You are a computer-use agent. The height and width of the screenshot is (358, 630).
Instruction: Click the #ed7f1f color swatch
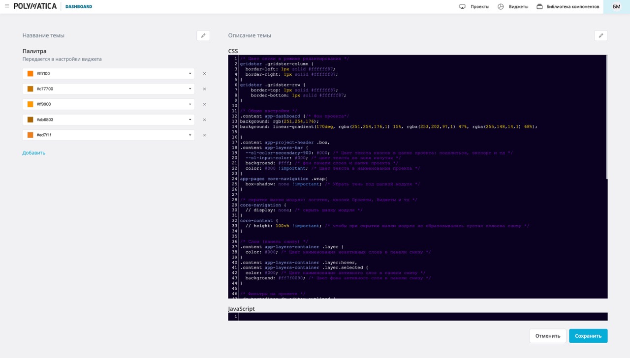click(30, 135)
